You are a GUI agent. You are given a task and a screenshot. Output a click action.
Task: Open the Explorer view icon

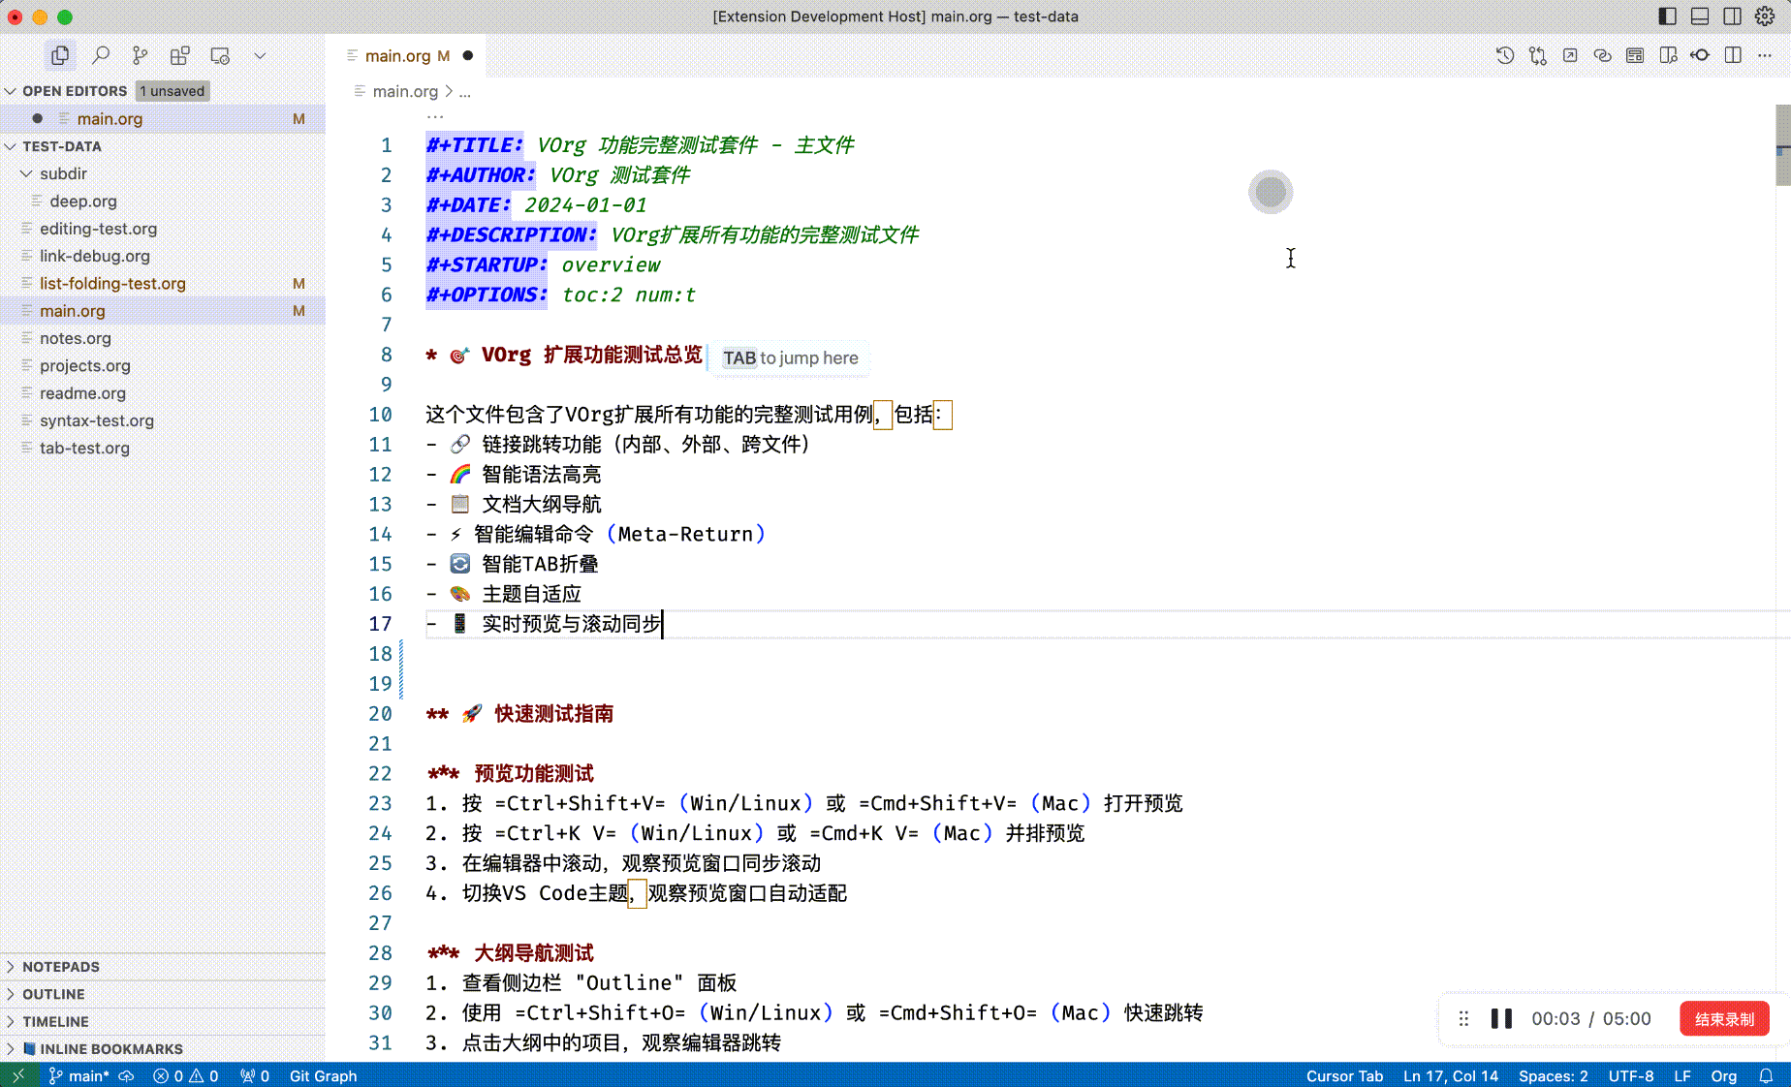[x=60, y=55]
